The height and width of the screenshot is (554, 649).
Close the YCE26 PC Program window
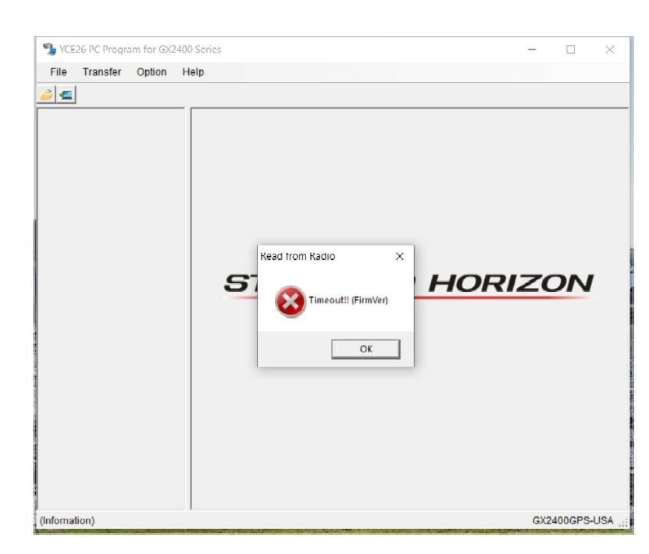(x=609, y=50)
